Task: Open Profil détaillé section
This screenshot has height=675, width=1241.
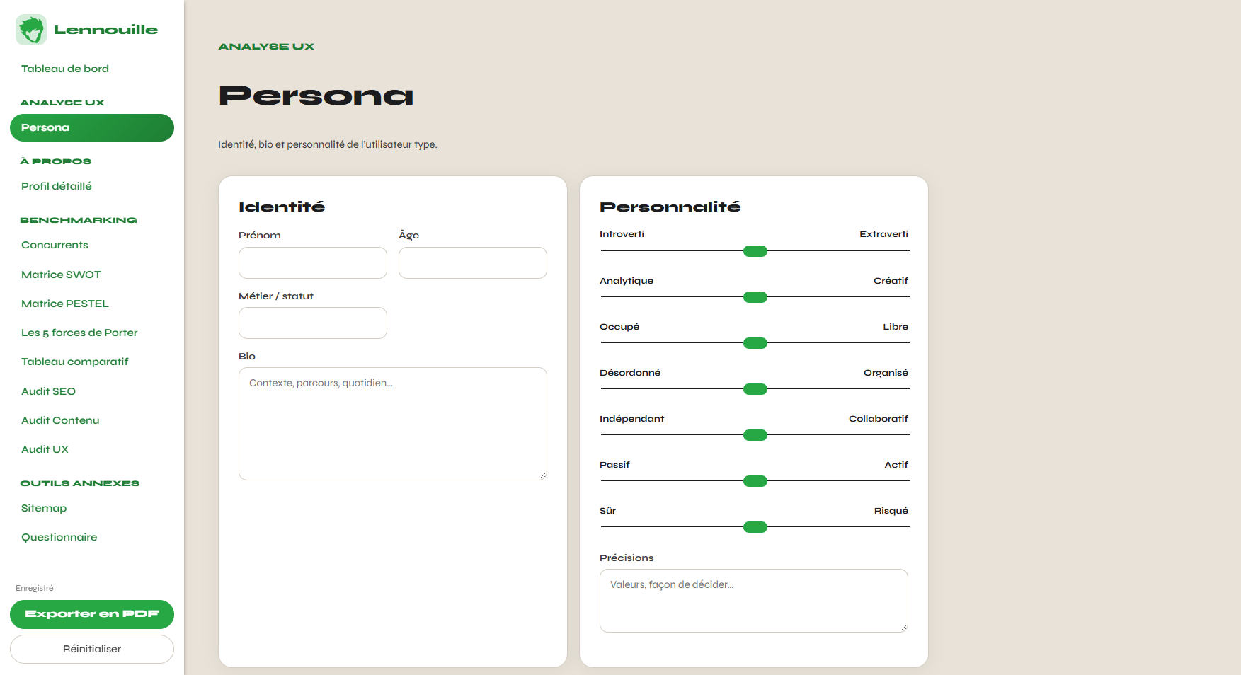Action: [57, 186]
